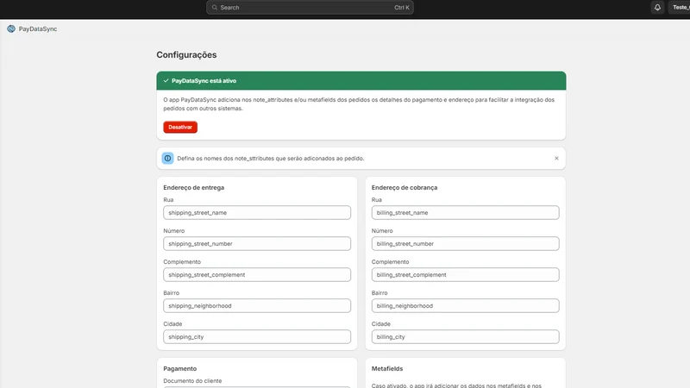Edit the shipping_neighborhood field

coord(257,306)
